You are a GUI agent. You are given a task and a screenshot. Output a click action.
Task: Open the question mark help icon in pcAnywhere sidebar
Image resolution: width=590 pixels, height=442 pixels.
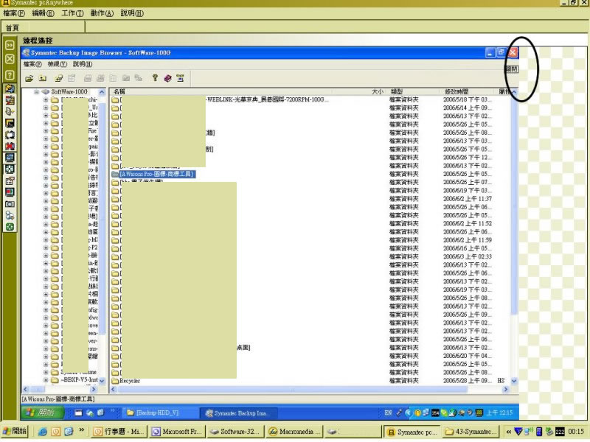click(10, 75)
